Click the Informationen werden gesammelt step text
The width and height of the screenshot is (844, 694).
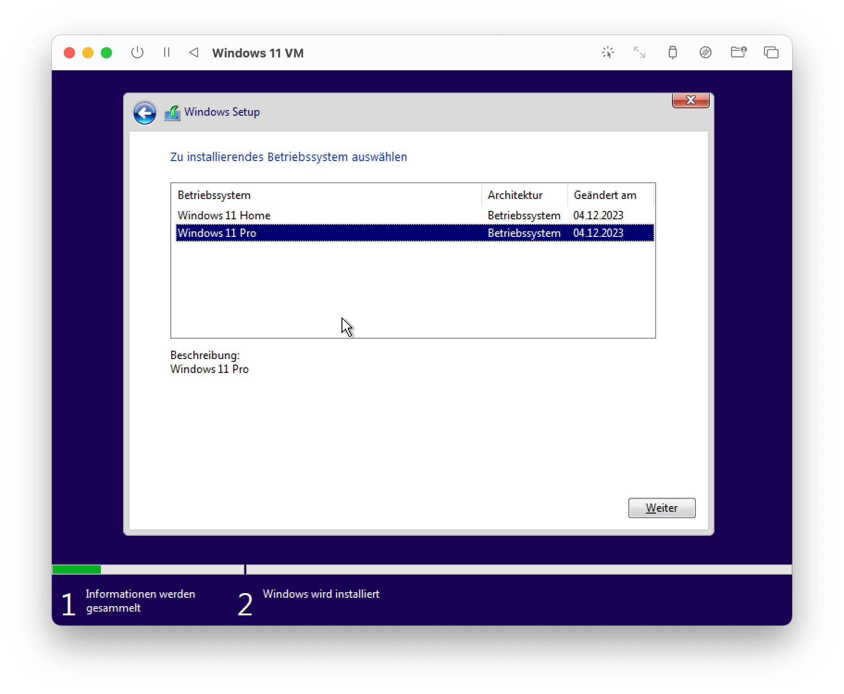click(x=140, y=601)
